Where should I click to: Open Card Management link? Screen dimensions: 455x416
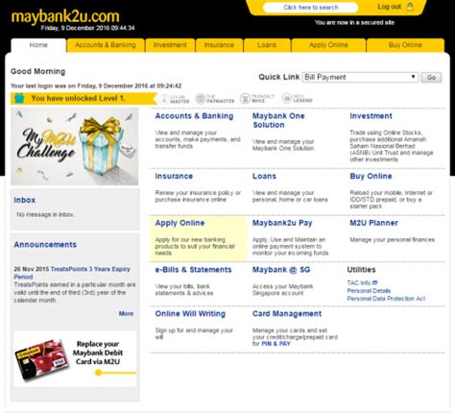click(x=287, y=314)
